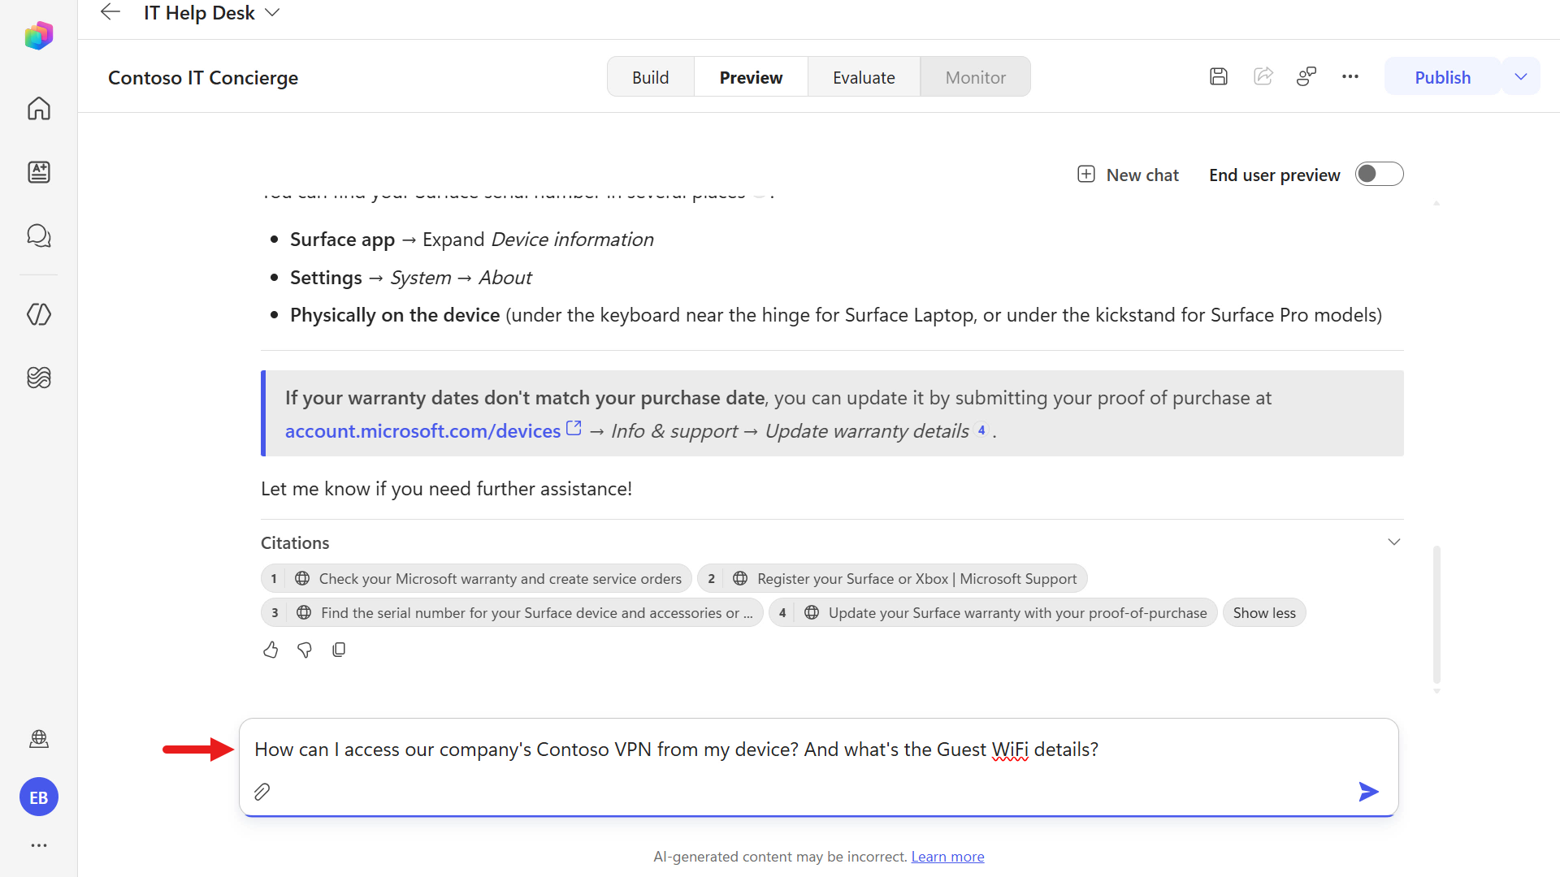This screenshot has width=1560, height=877.
Task: Open the code brackets sidebar icon
Action: (x=38, y=314)
